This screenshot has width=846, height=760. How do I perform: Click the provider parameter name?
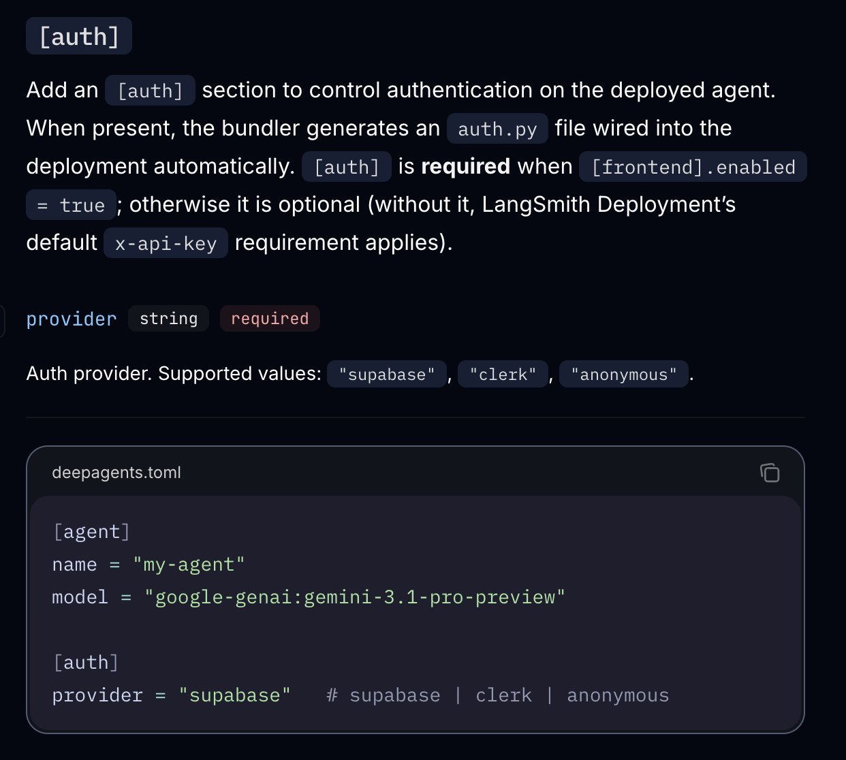pyautogui.click(x=72, y=319)
